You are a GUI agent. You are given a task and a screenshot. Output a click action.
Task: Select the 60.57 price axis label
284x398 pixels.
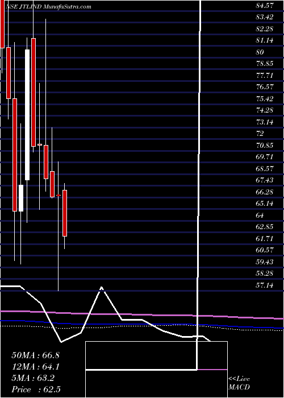(x=265, y=250)
